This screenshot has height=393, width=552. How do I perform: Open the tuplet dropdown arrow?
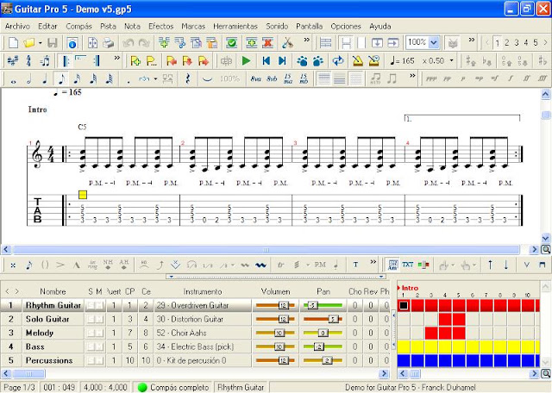coord(155,78)
